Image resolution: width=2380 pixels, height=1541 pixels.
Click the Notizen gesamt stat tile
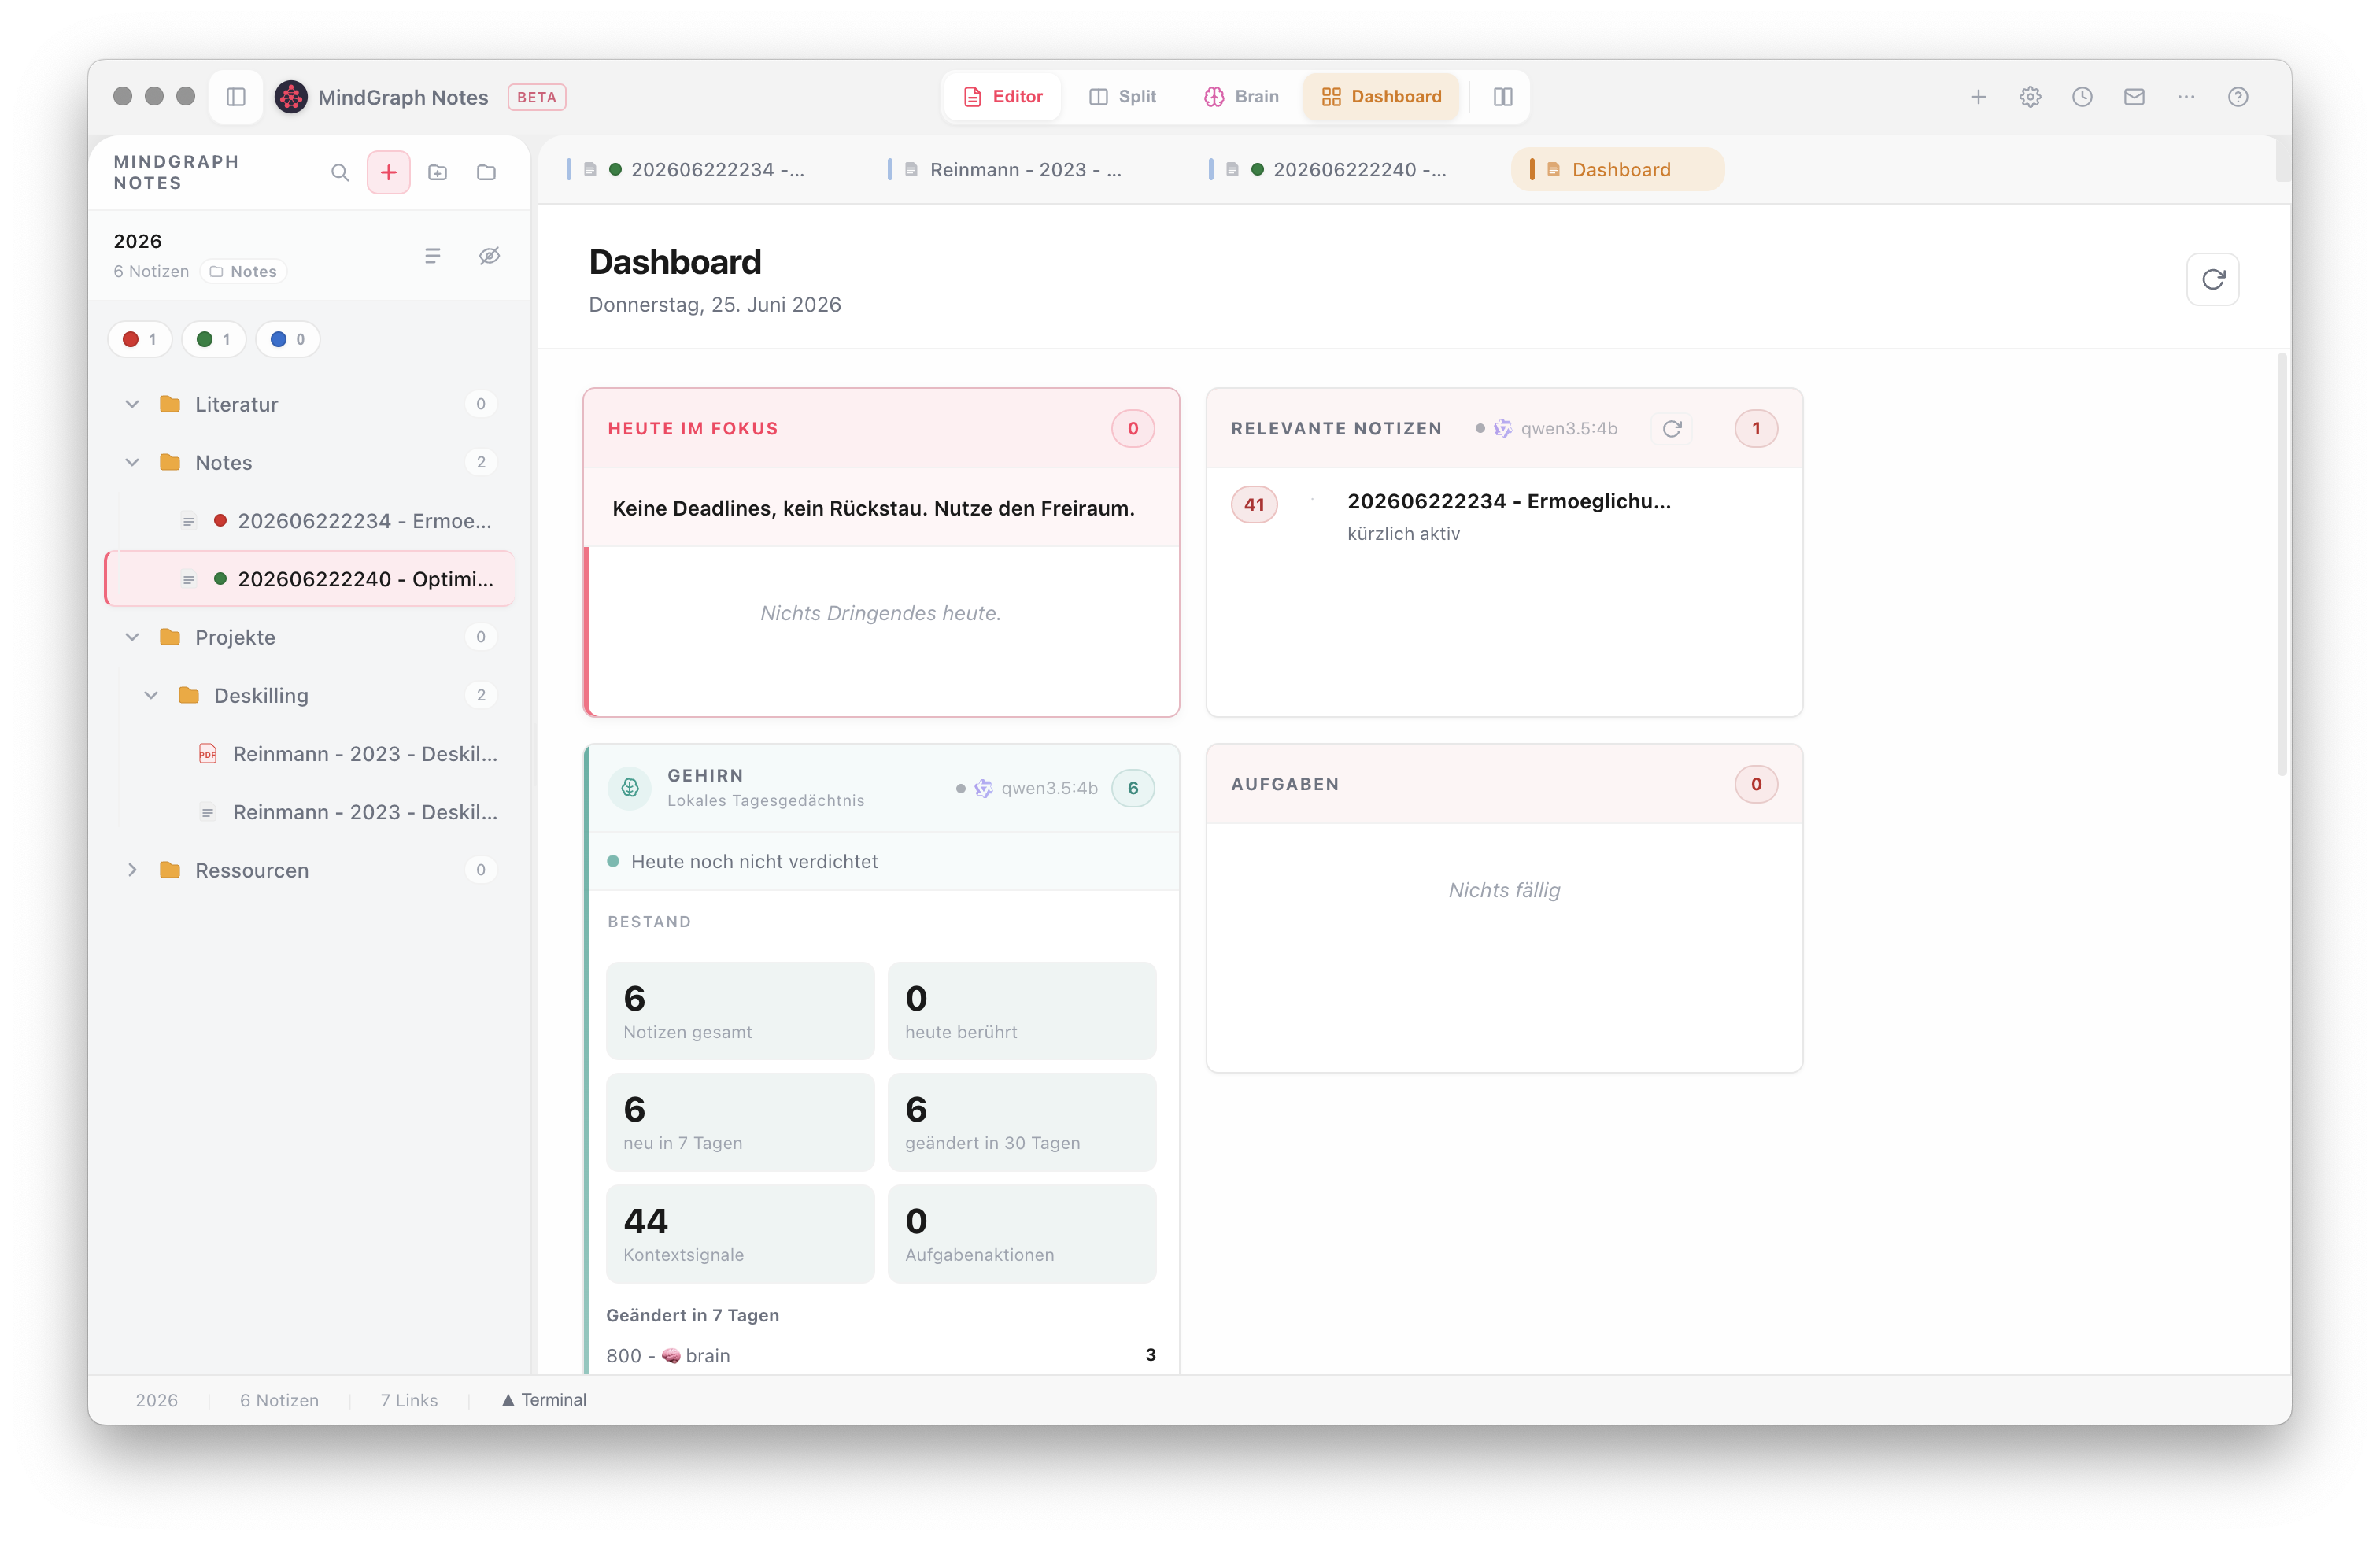740,1011
